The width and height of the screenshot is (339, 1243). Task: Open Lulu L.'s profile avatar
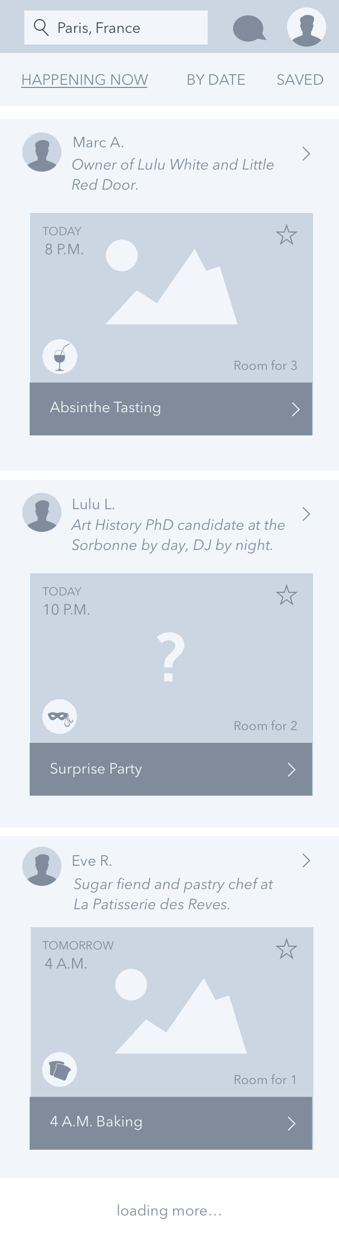point(42,512)
